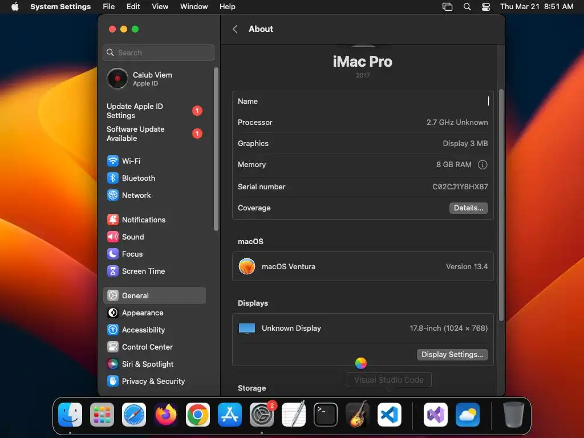Open Visual Studio from the Dock
Image resolution: width=584 pixels, height=438 pixels.
(x=436, y=415)
